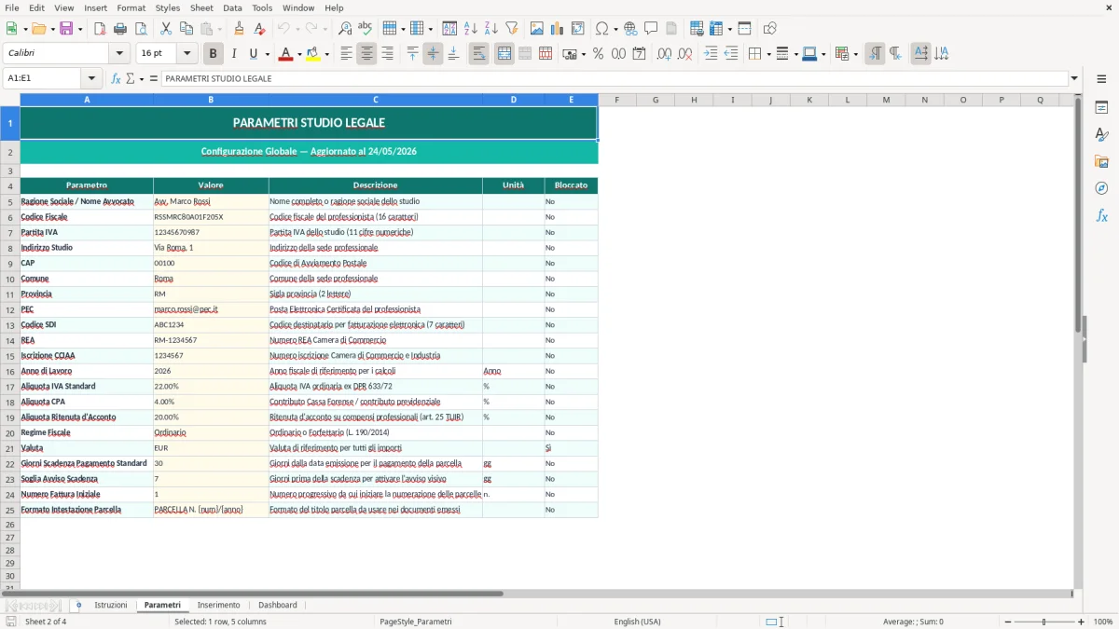The width and height of the screenshot is (1119, 629).
Task: Cut the selection with scissors icon
Action: pos(165,29)
